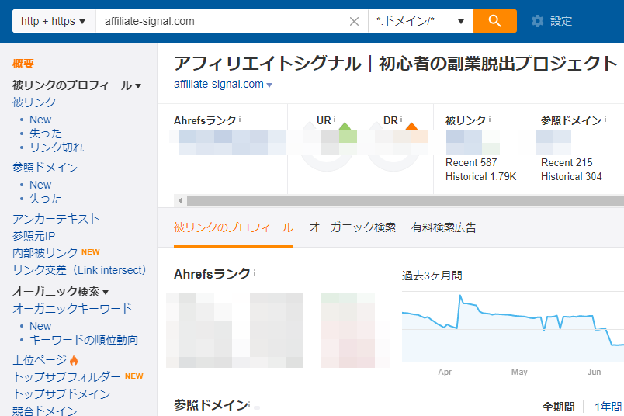Open 失った under 被リンク

coord(46,133)
